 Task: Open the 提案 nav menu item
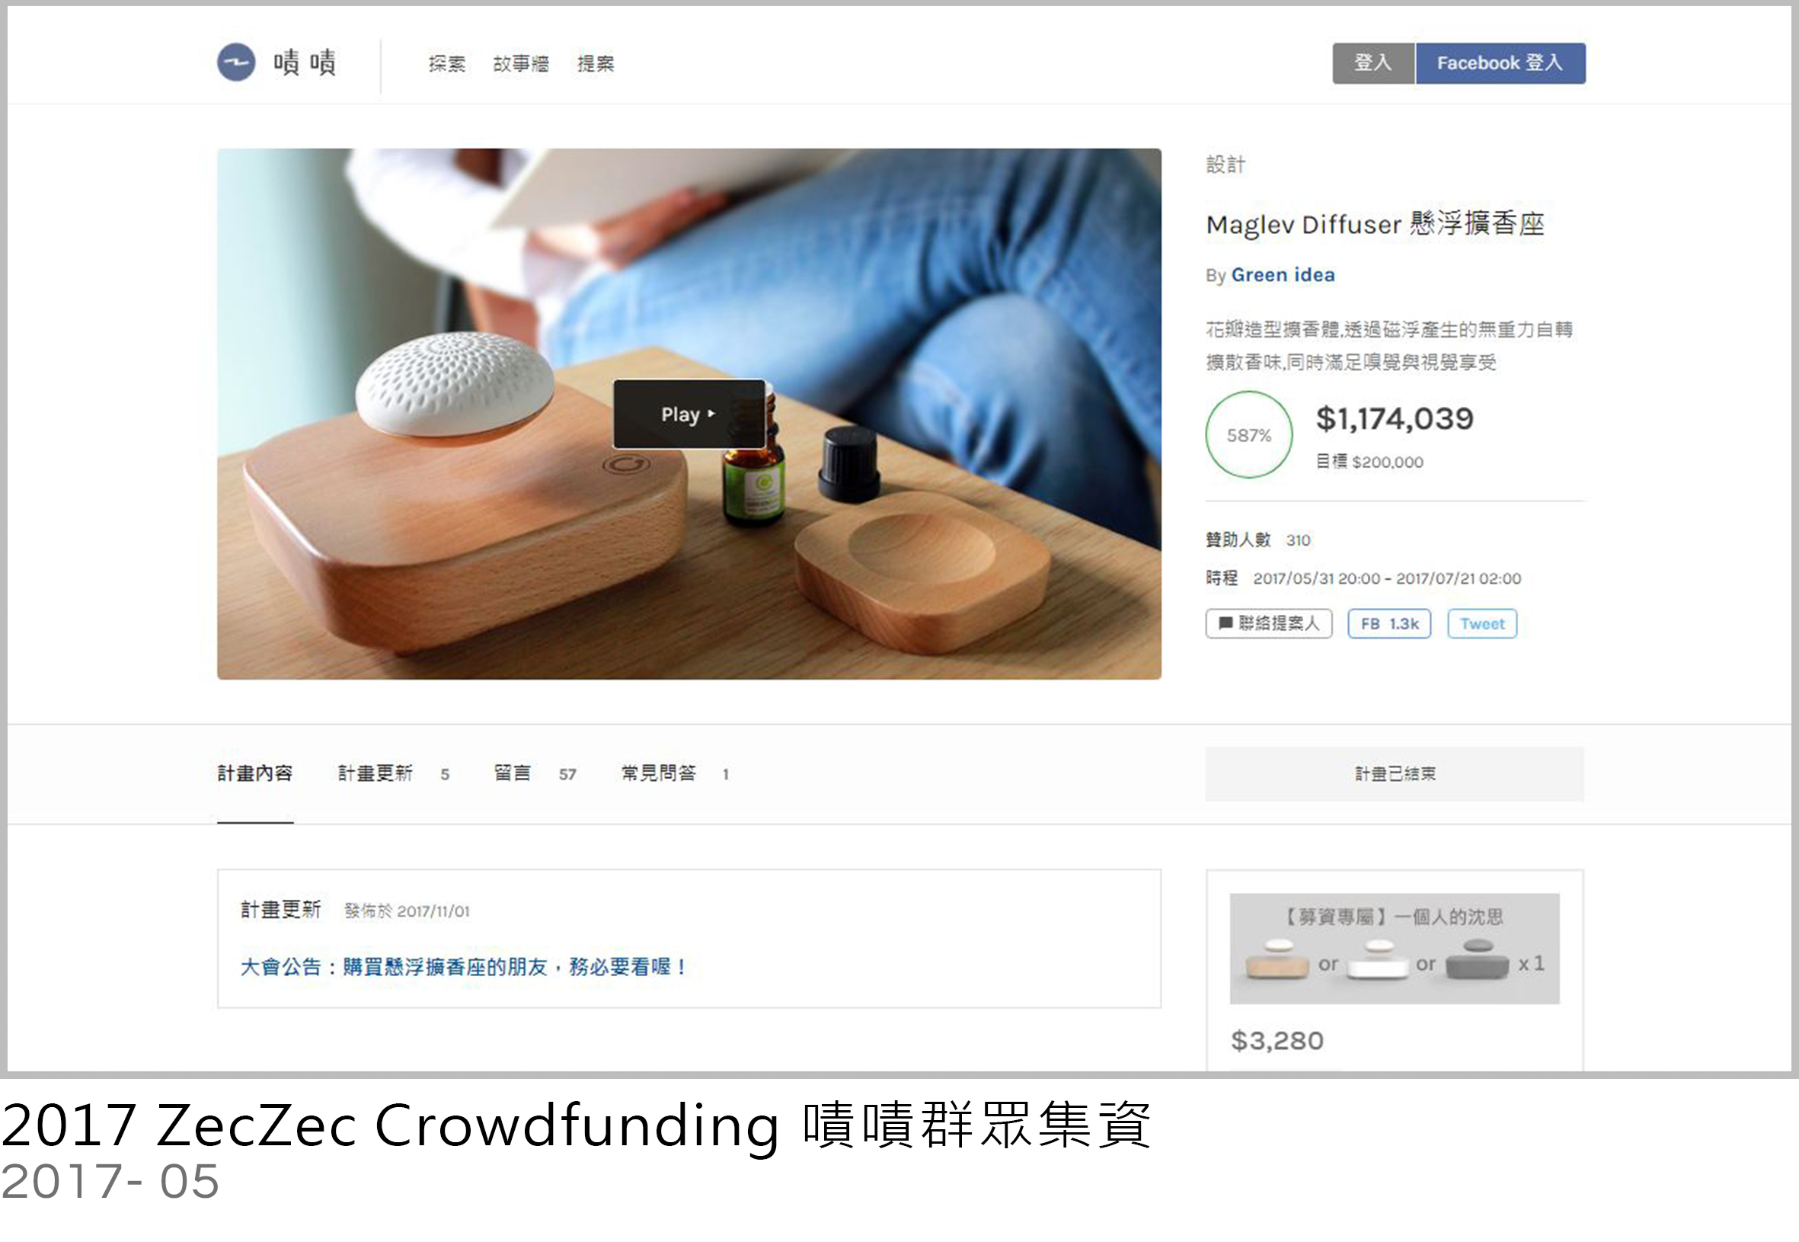596,64
